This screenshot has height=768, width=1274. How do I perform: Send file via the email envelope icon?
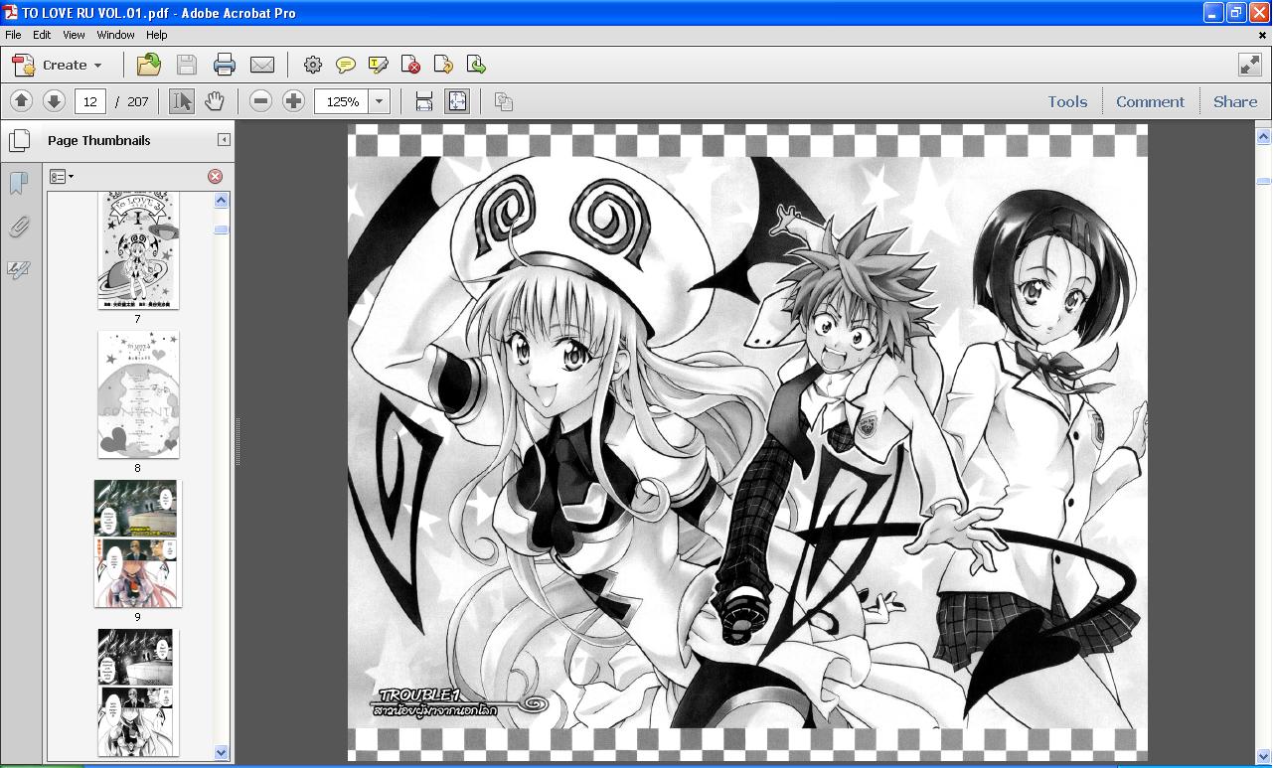261,65
